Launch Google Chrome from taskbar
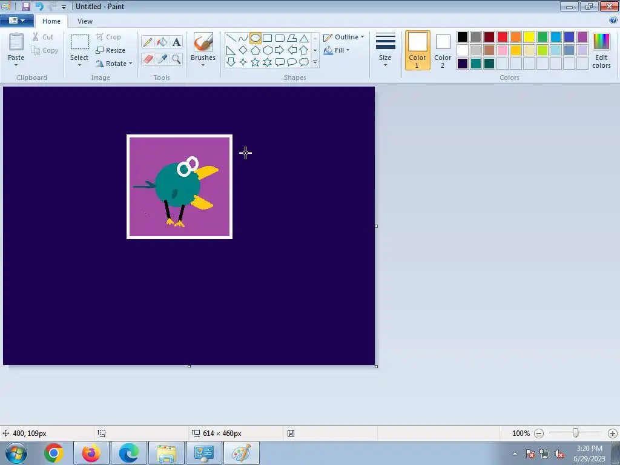This screenshot has width=620, height=465. [x=54, y=453]
